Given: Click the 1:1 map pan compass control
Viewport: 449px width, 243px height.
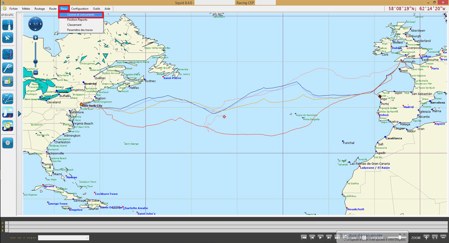Looking at the screenshot, I should tap(35, 23).
